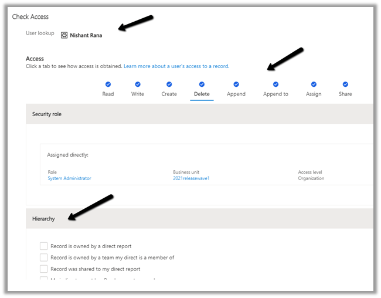381x298 pixels.
Task: Open 'Learn more about a user's access' link
Action: coord(176,66)
